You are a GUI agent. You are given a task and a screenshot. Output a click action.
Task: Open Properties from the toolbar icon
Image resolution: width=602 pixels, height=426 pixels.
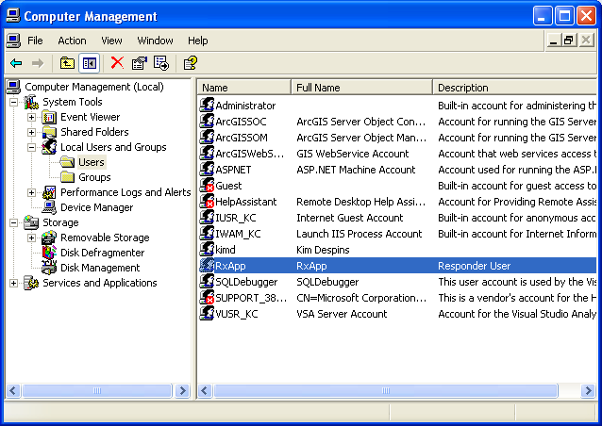pyautogui.click(x=140, y=63)
